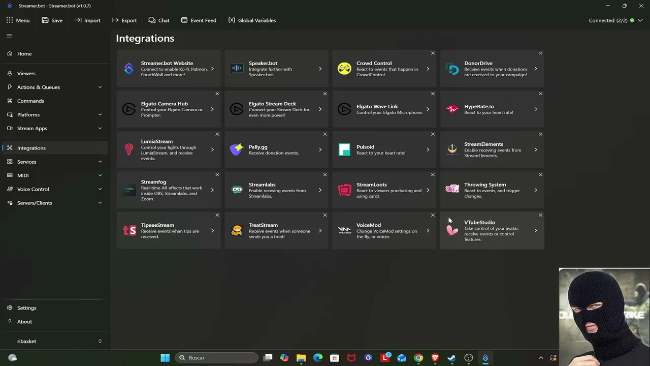Open the StreamLoots red card icon
Image resolution: width=650 pixels, height=366 pixels.
(344, 190)
